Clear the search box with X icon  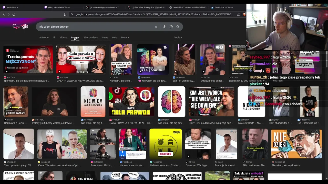coord(156,27)
